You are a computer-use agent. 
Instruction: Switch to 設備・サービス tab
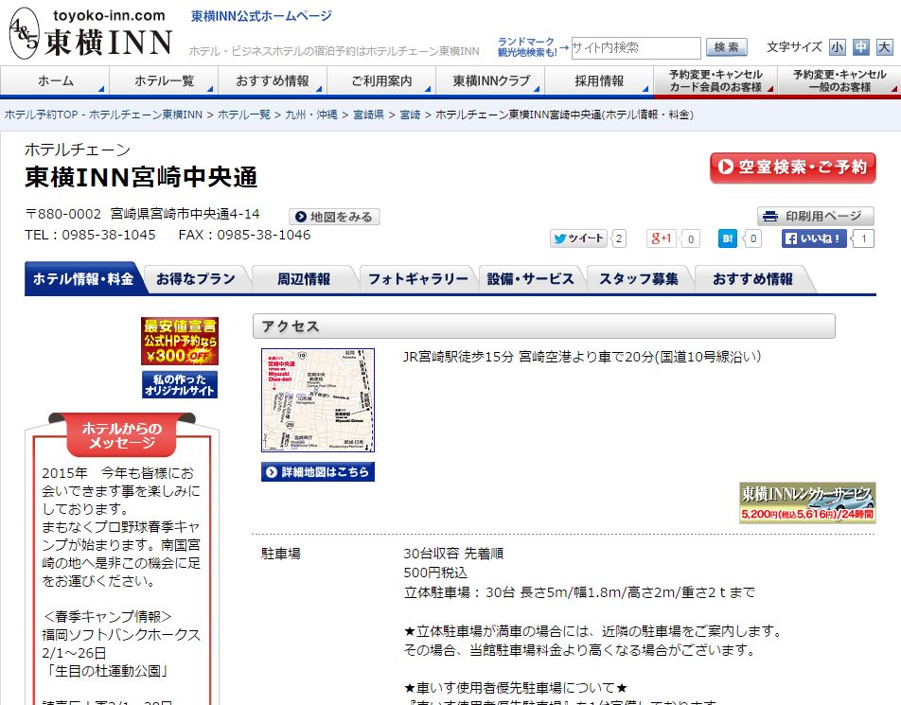click(x=530, y=279)
